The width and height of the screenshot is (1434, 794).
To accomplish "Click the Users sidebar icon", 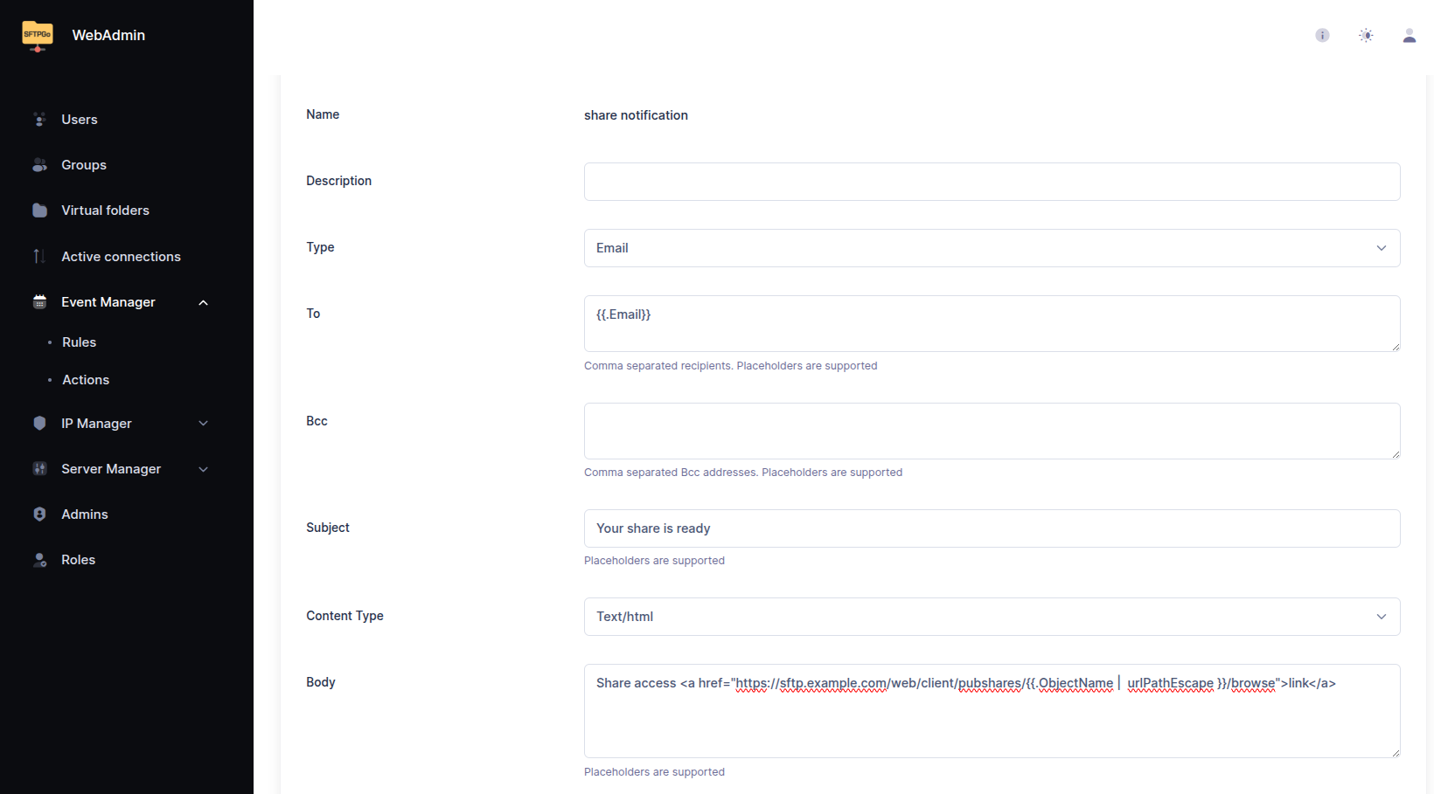I will (x=39, y=120).
